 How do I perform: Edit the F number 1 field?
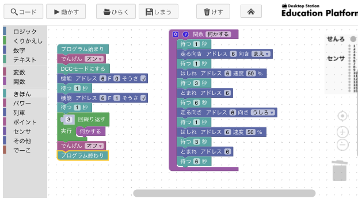tap(117, 98)
